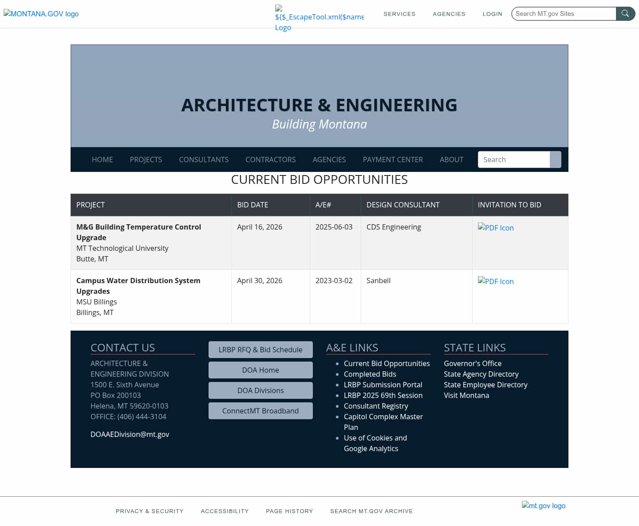The width and height of the screenshot is (639, 526).
Task: Click the DOA Home button
Action: 260,370
